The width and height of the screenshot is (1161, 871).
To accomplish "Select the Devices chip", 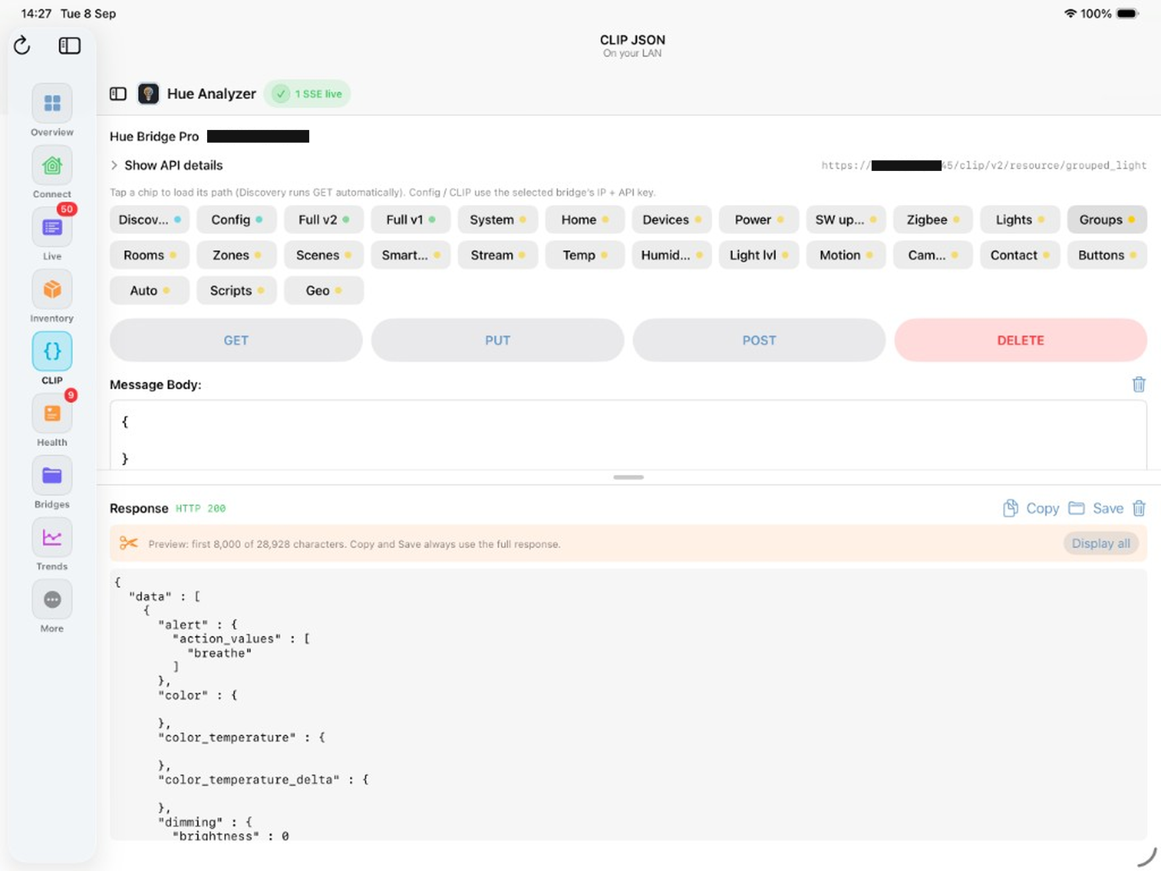I will point(671,219).
